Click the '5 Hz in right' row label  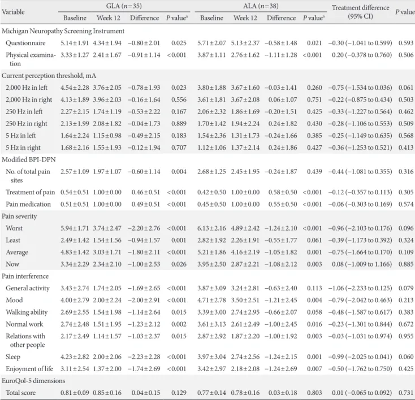pyautogui.click(x=23, y=147)
